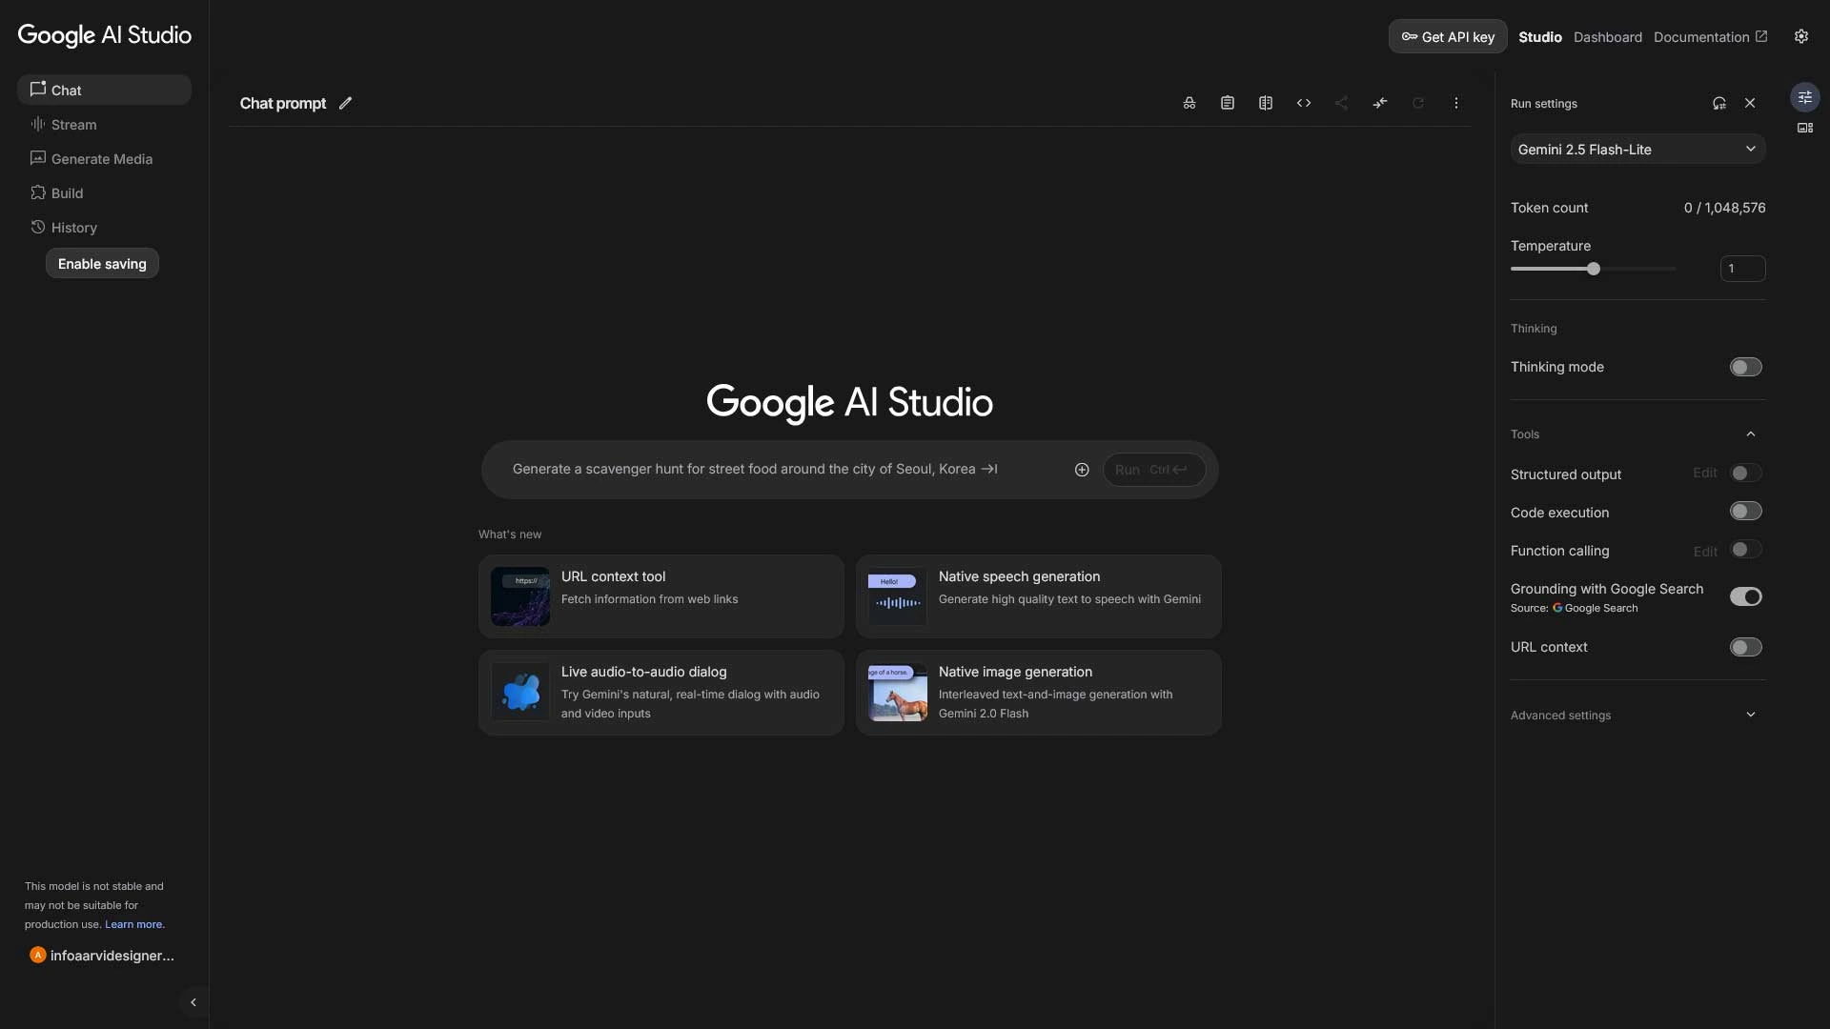Click the plus insert media icon
The image size is (1830, 1029).
[1081, 470]
